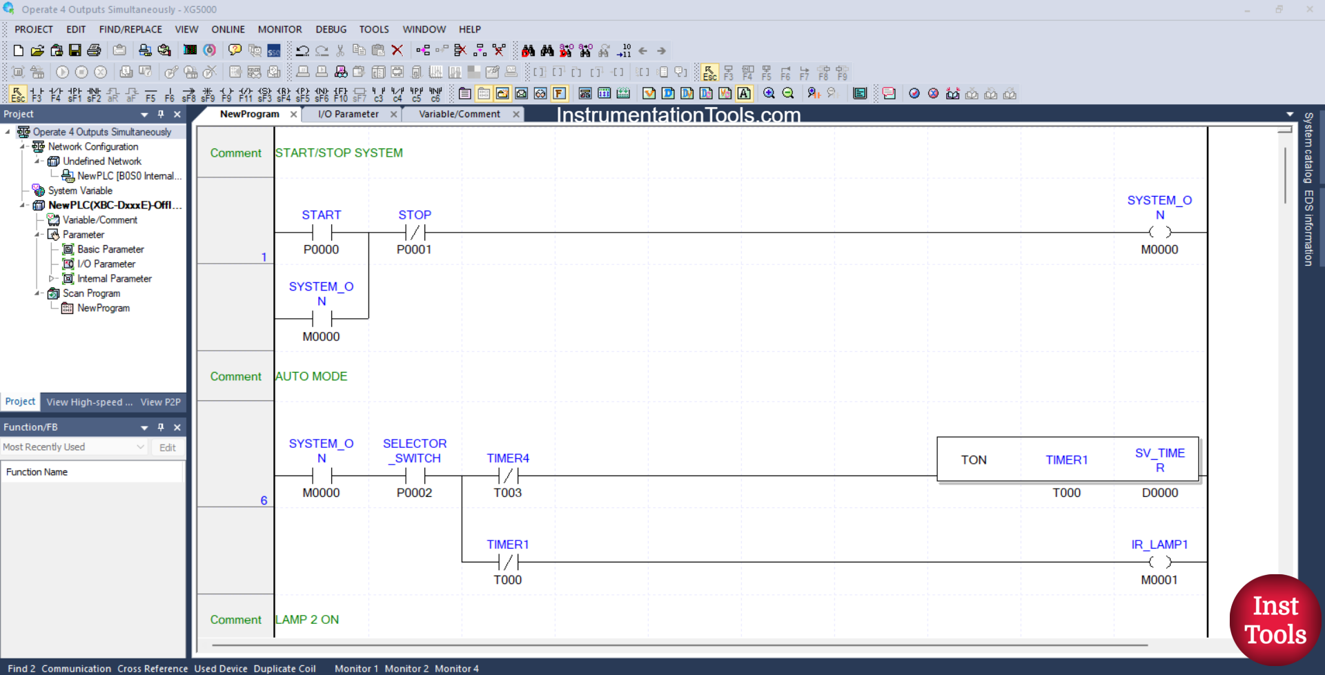Screen dimensions: 1325x675
Task: Switch to the View P2P panel toggle
Action: click(160, 402)
